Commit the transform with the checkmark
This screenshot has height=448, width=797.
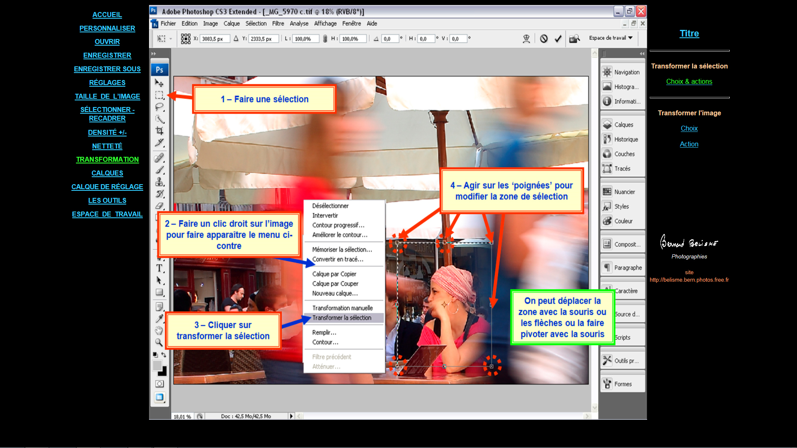(x=558, y=39)
